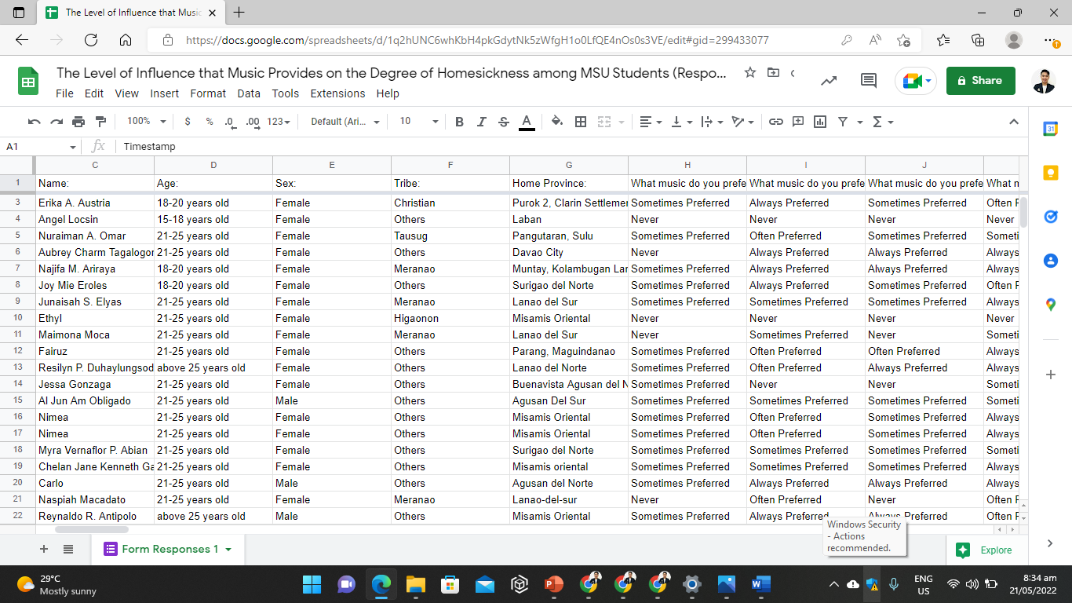The height and width of the screenshot is (603, 1072).
Task: Open the Insert menu
Action: point(165,93)
